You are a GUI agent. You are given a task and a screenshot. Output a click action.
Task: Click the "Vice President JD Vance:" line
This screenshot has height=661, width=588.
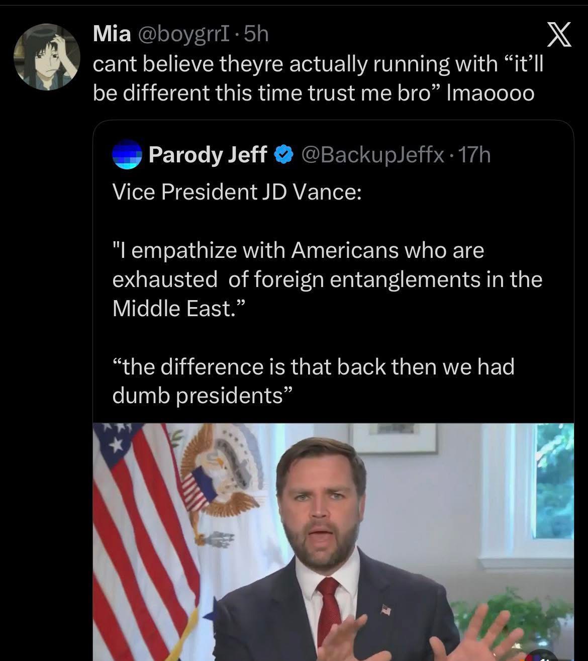(x=237, y=192)
